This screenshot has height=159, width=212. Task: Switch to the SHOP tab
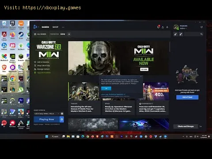55,27
